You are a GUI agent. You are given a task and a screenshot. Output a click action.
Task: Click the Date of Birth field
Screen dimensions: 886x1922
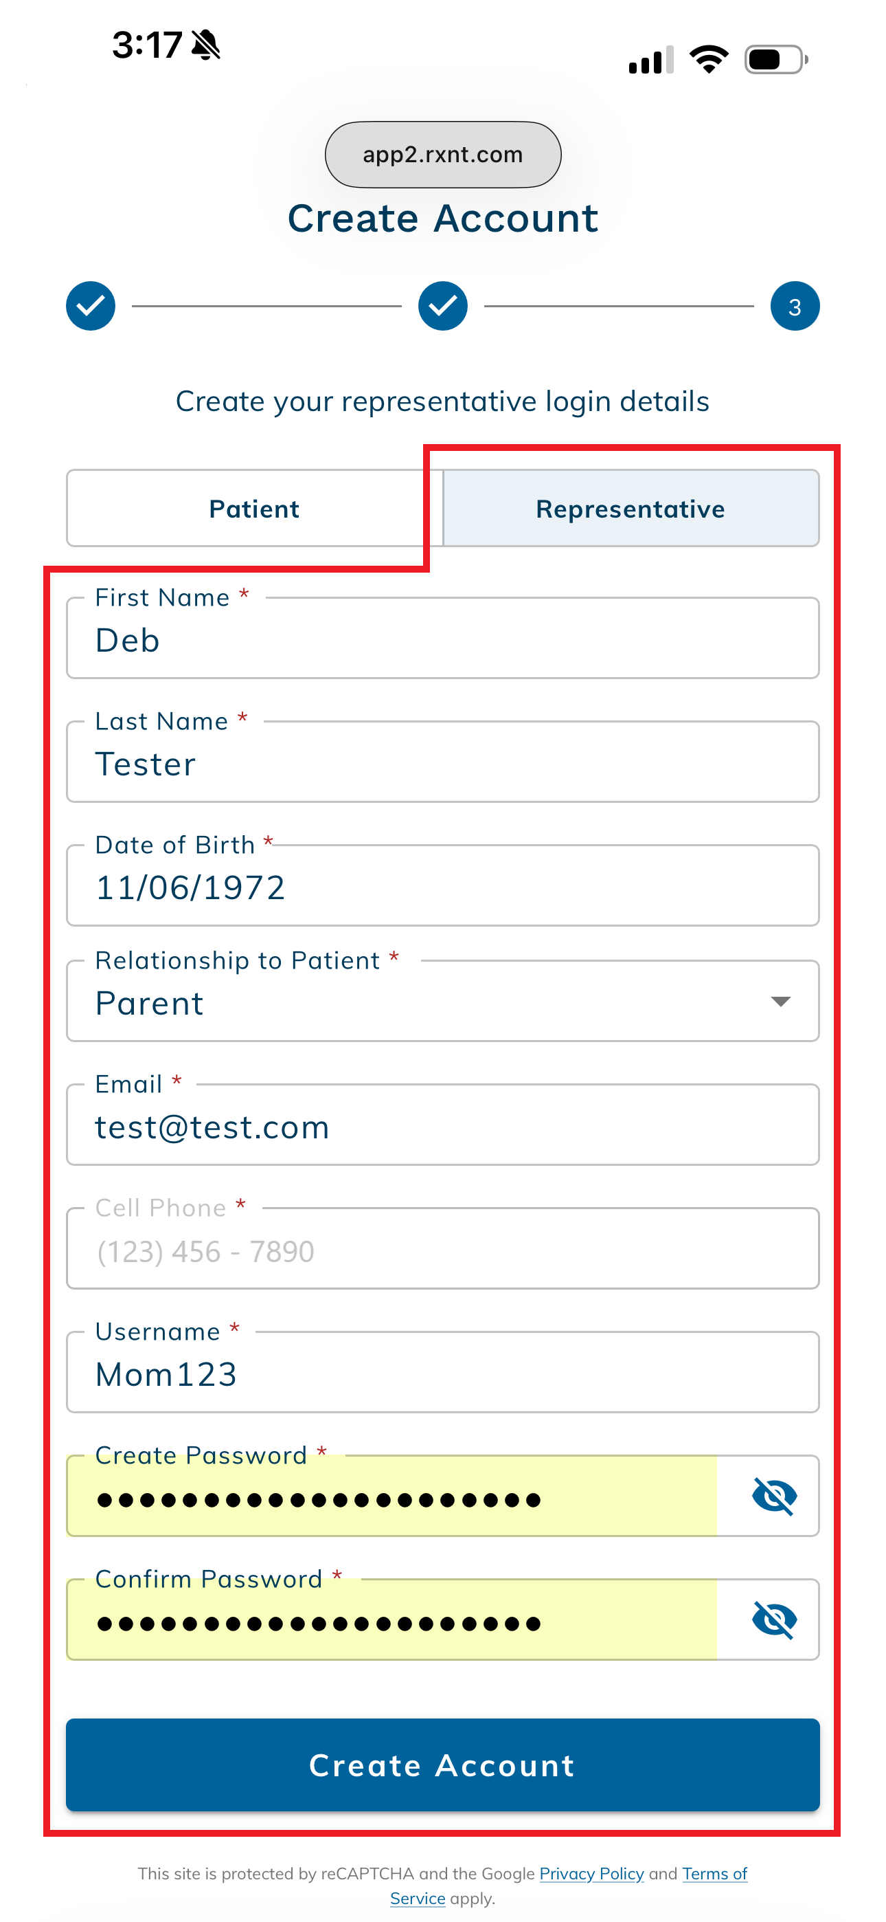(x=442, y=888)
